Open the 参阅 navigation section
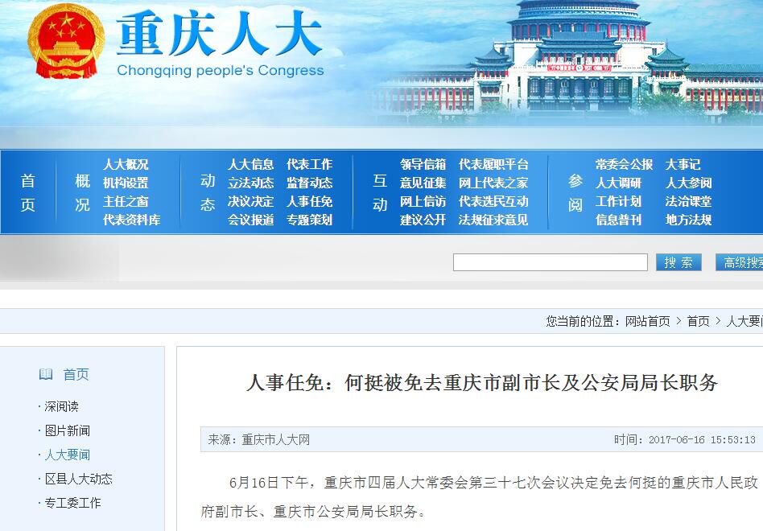 [x=575, y=192]
